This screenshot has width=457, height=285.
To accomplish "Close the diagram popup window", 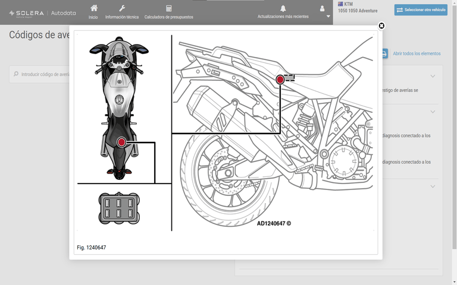I will 381,26.
